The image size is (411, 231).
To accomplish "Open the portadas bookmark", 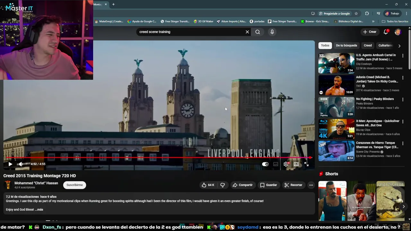I will [x=257, y=21].
